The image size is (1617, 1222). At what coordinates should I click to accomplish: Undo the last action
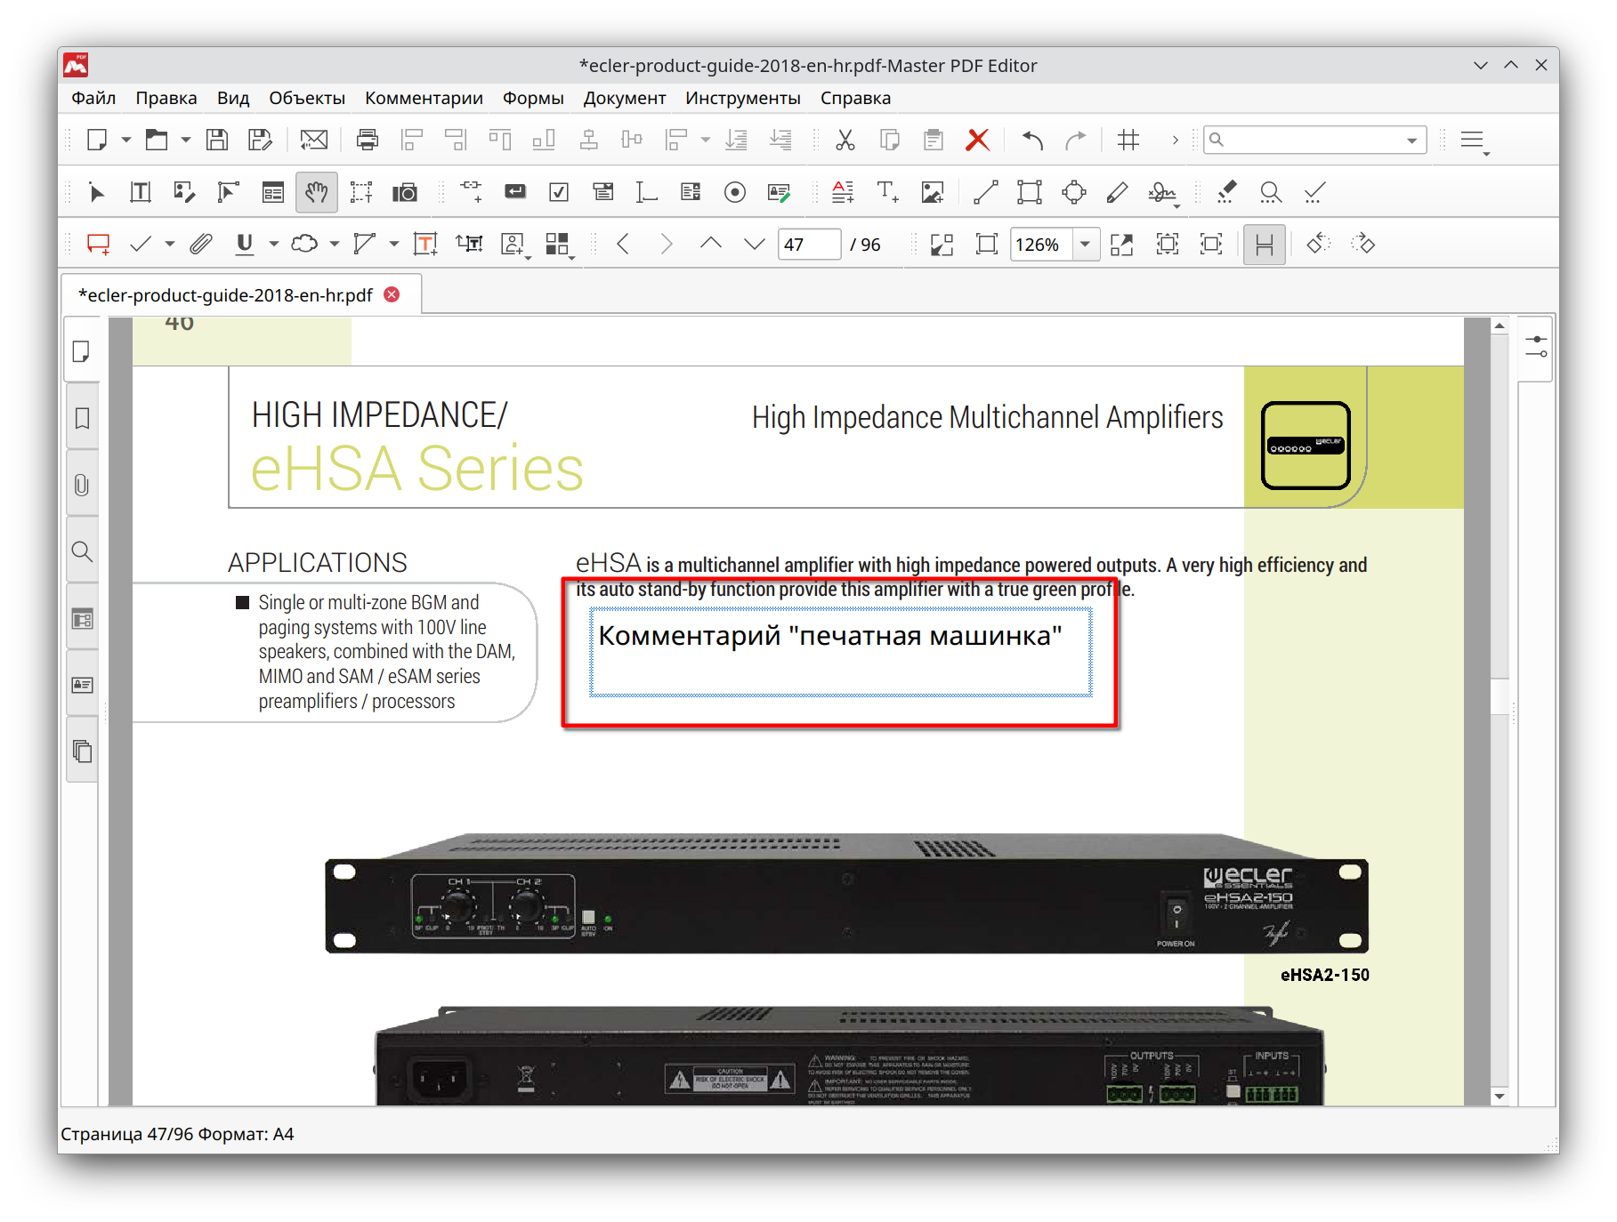[1032, 140]
